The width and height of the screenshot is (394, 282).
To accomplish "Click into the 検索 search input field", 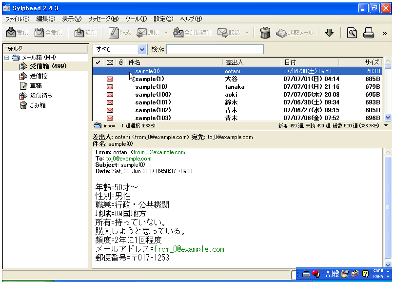I will 215,49.
